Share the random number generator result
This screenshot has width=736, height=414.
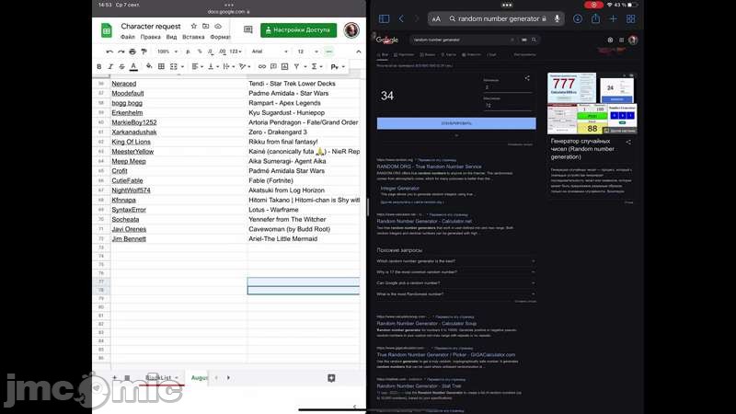tap(527, 78)
